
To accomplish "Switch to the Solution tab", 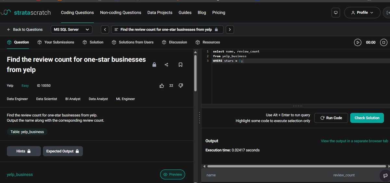I will click(93, 42).
